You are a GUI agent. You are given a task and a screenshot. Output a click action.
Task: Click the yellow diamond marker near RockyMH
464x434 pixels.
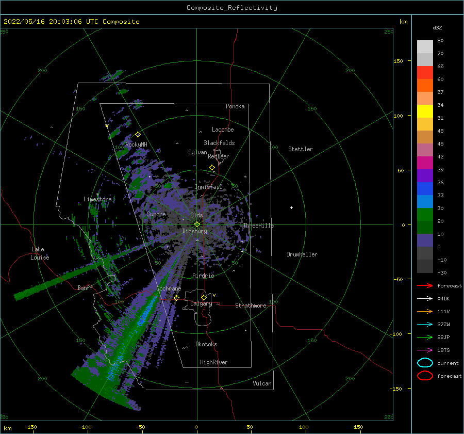(138, 135)
